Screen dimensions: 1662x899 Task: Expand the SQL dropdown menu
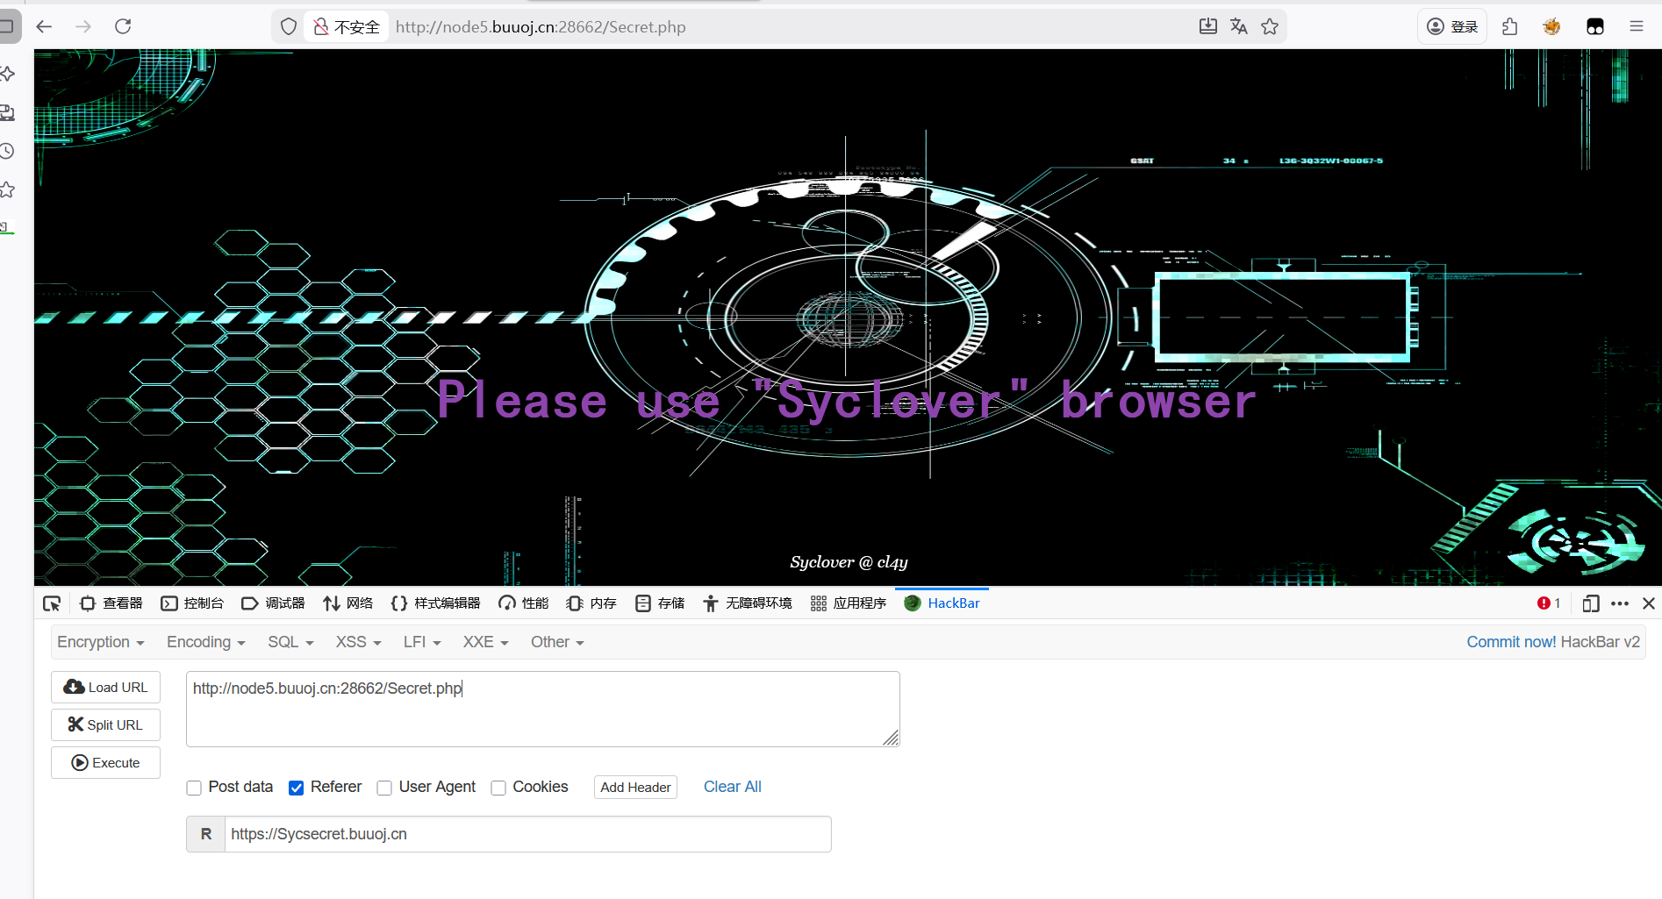click(x=290, y=642)
